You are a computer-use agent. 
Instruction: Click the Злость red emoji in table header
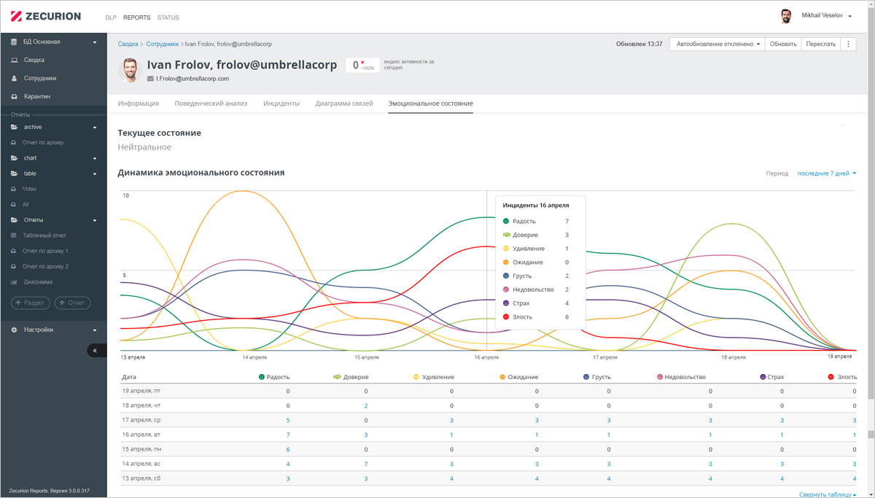pyautogui.click(x=831, y=377)
